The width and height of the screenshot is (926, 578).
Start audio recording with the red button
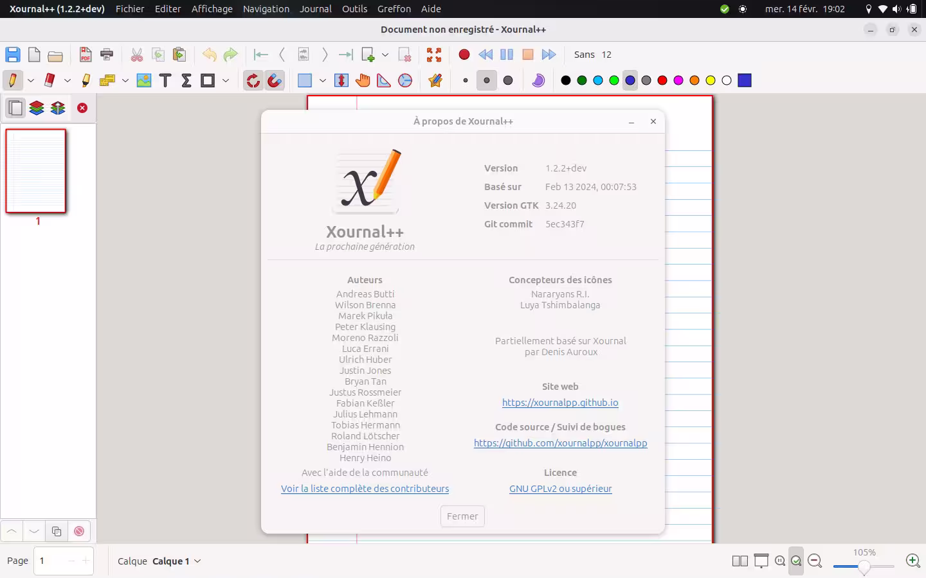[x=464, y=55]
